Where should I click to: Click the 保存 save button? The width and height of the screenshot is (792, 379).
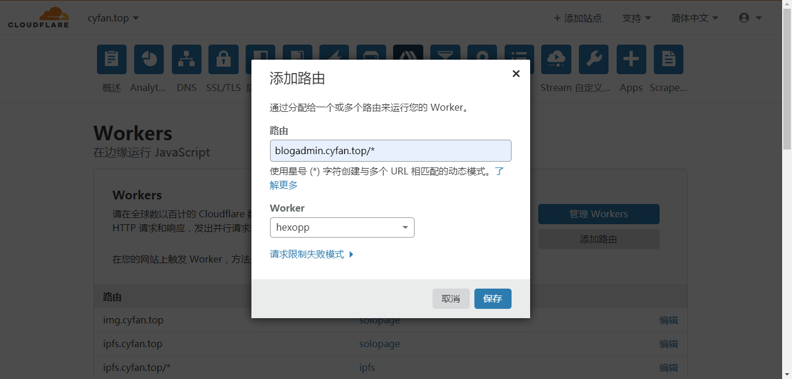point(492,298)
